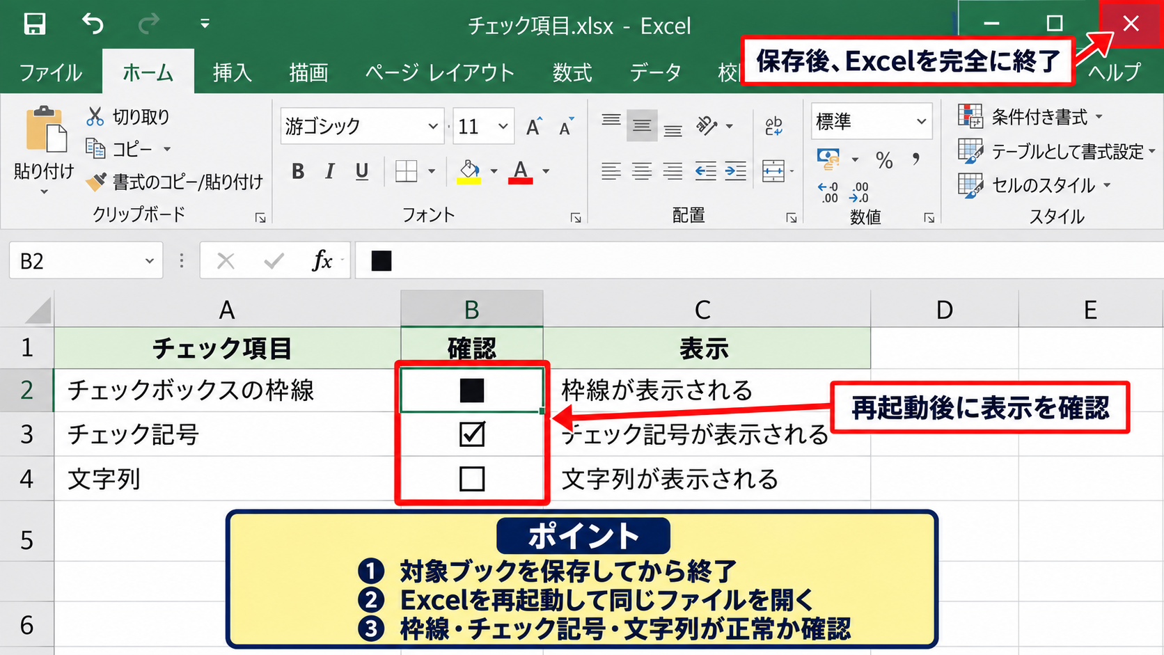Select column C header
Screen dimensions: 1164x655
coord(707,309)
